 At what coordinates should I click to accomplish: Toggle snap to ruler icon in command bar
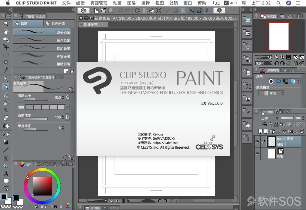(192, 10)
